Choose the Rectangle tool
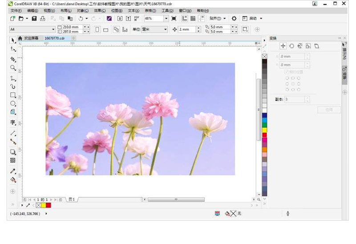 [x=13, y=95]
